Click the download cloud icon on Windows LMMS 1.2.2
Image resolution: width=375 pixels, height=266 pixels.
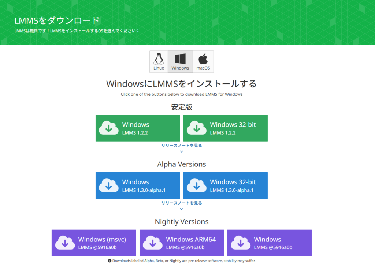pyautogui.click(x=109, y=128)
